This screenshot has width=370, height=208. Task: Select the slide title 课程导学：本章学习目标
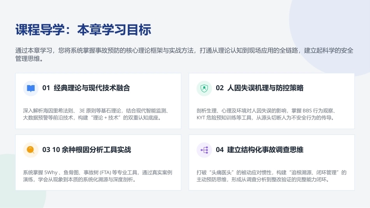83,30
